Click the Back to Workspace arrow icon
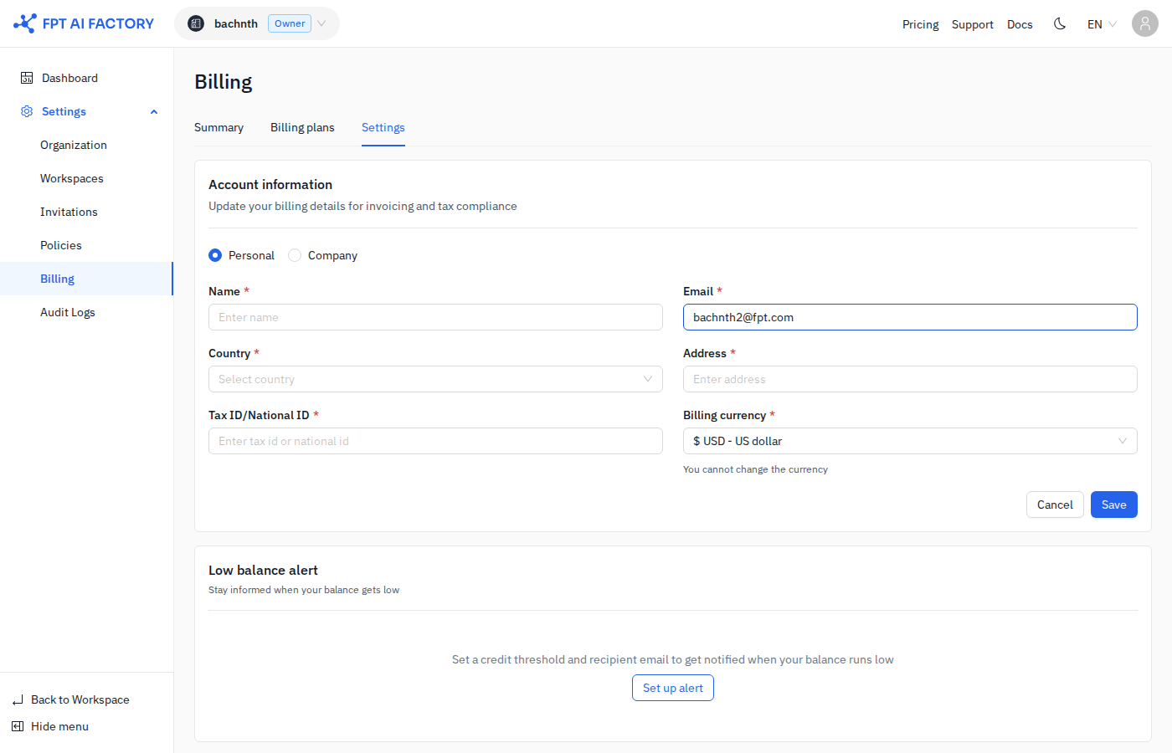The height and width of the screenshot is (753, 1172). 18,699
